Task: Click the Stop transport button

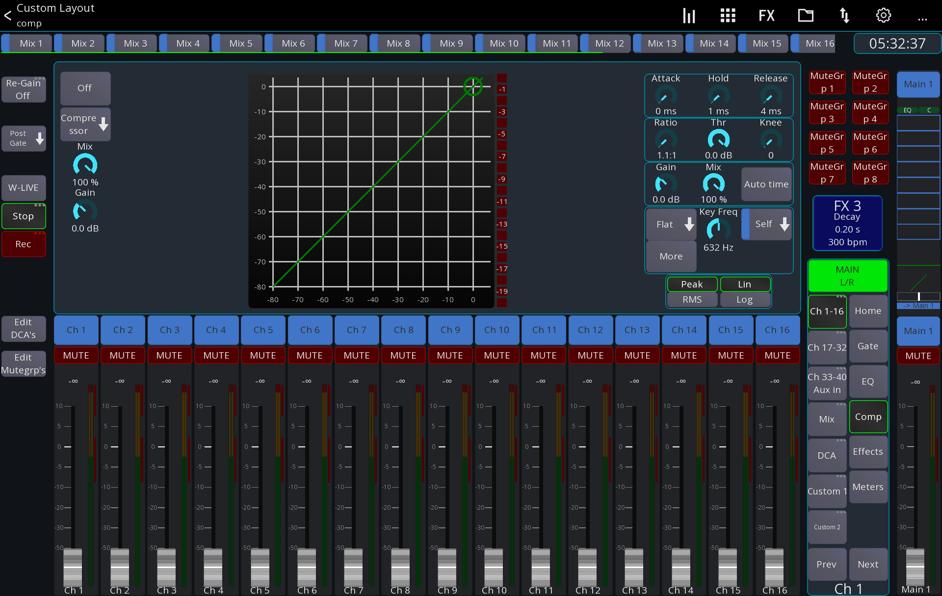Action: point(23,216)
